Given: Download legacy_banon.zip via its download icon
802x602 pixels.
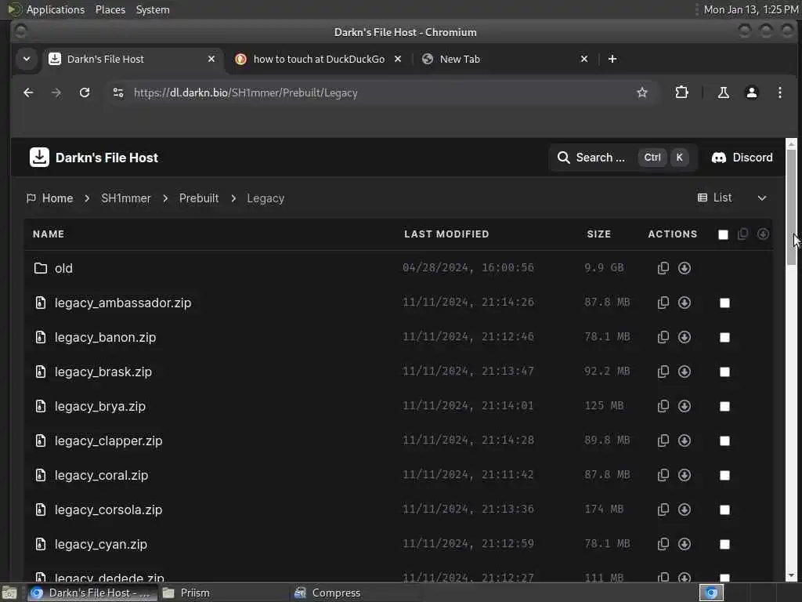Looking at the screenshot, I should (685, 337).
